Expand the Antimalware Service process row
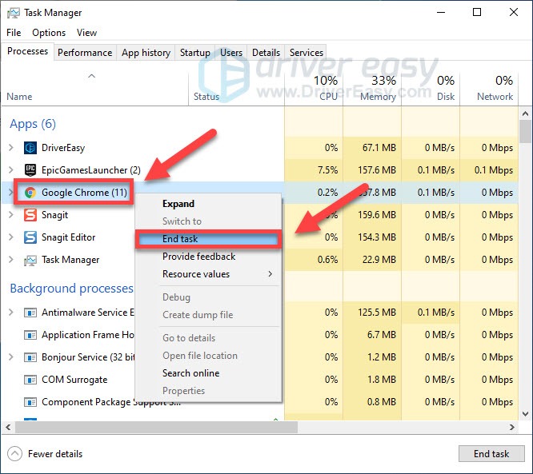The width and height of the screenshot is (533, 474). (11, 313)
